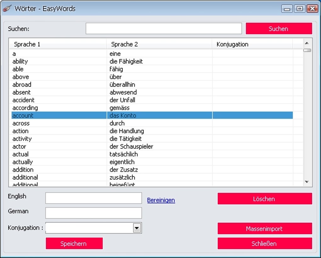Viewport: 321px width, 258px height.
Task: Click the highlighted 'account' row
Action: 152,115
